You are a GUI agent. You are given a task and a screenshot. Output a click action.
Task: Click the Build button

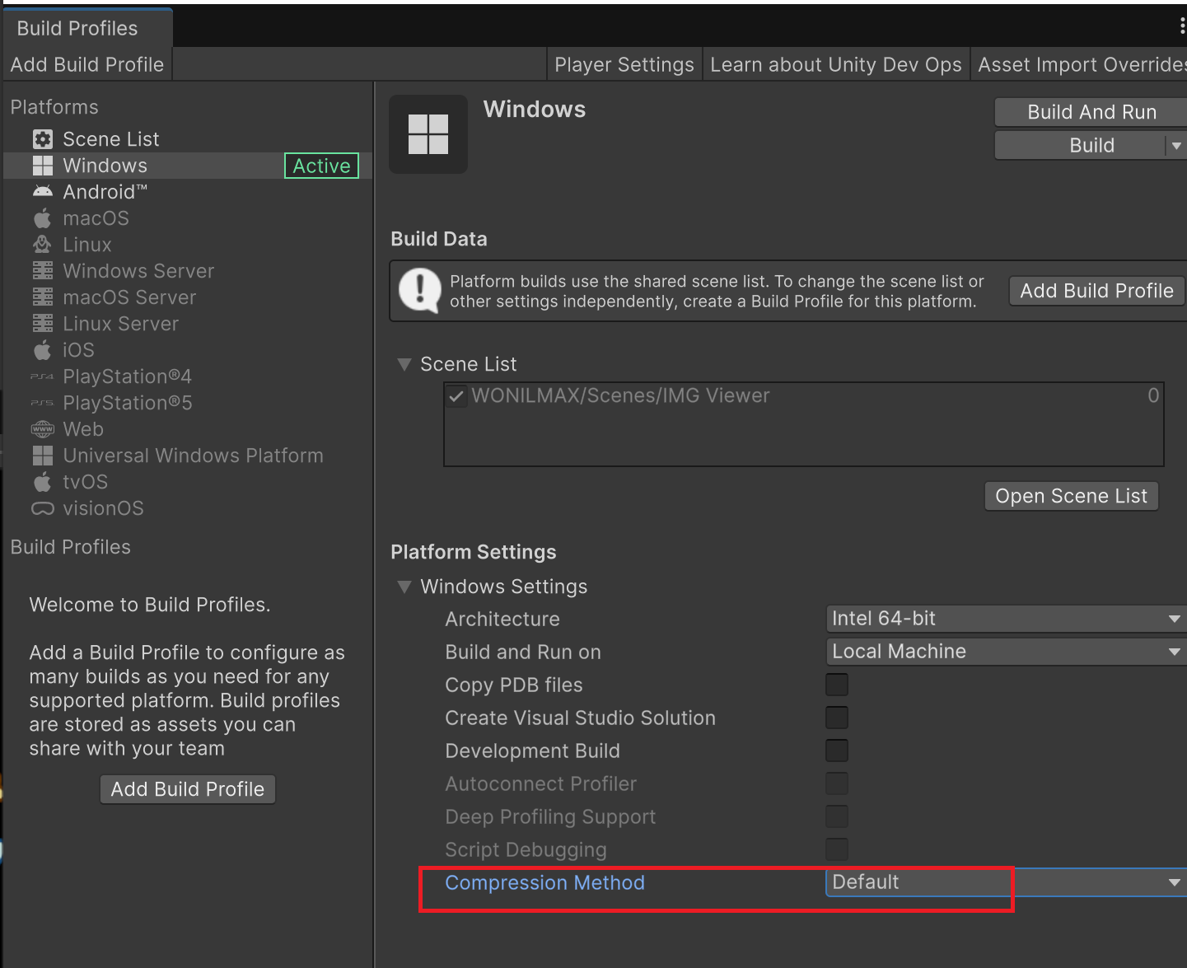click(1081, 146)
